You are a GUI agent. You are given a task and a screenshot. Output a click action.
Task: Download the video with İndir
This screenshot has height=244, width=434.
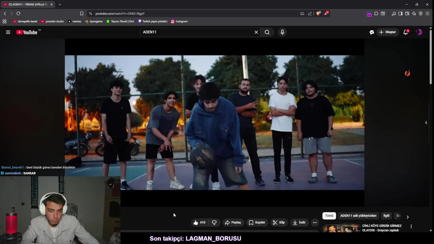[299, 223]
